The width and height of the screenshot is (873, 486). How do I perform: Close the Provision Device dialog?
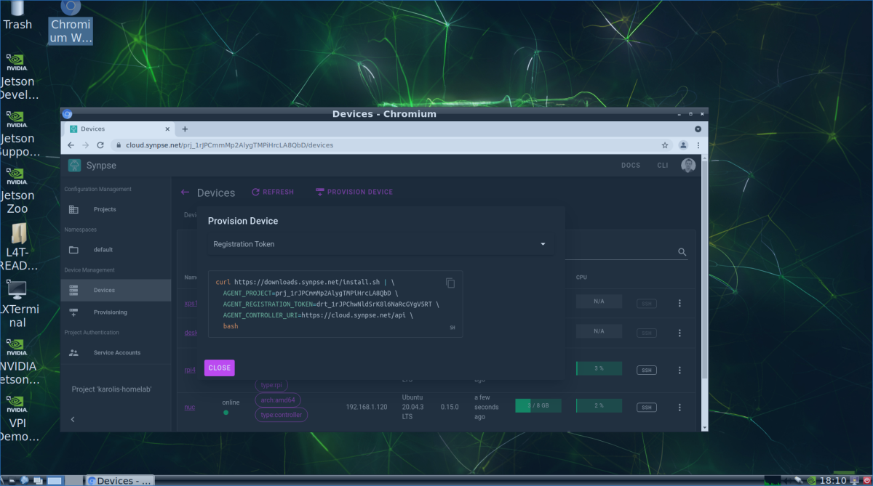coord(219,368)
